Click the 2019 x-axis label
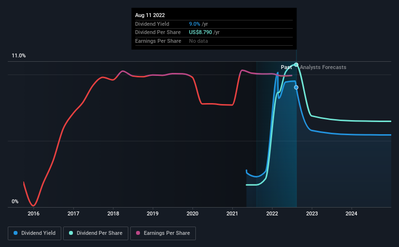 tap(153, 213)
